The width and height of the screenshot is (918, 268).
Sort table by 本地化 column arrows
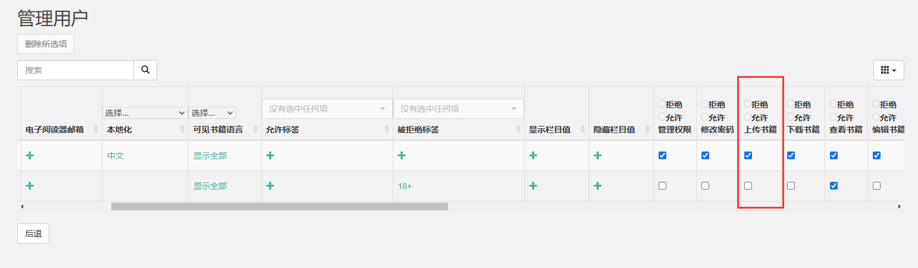tap(183, 130)
